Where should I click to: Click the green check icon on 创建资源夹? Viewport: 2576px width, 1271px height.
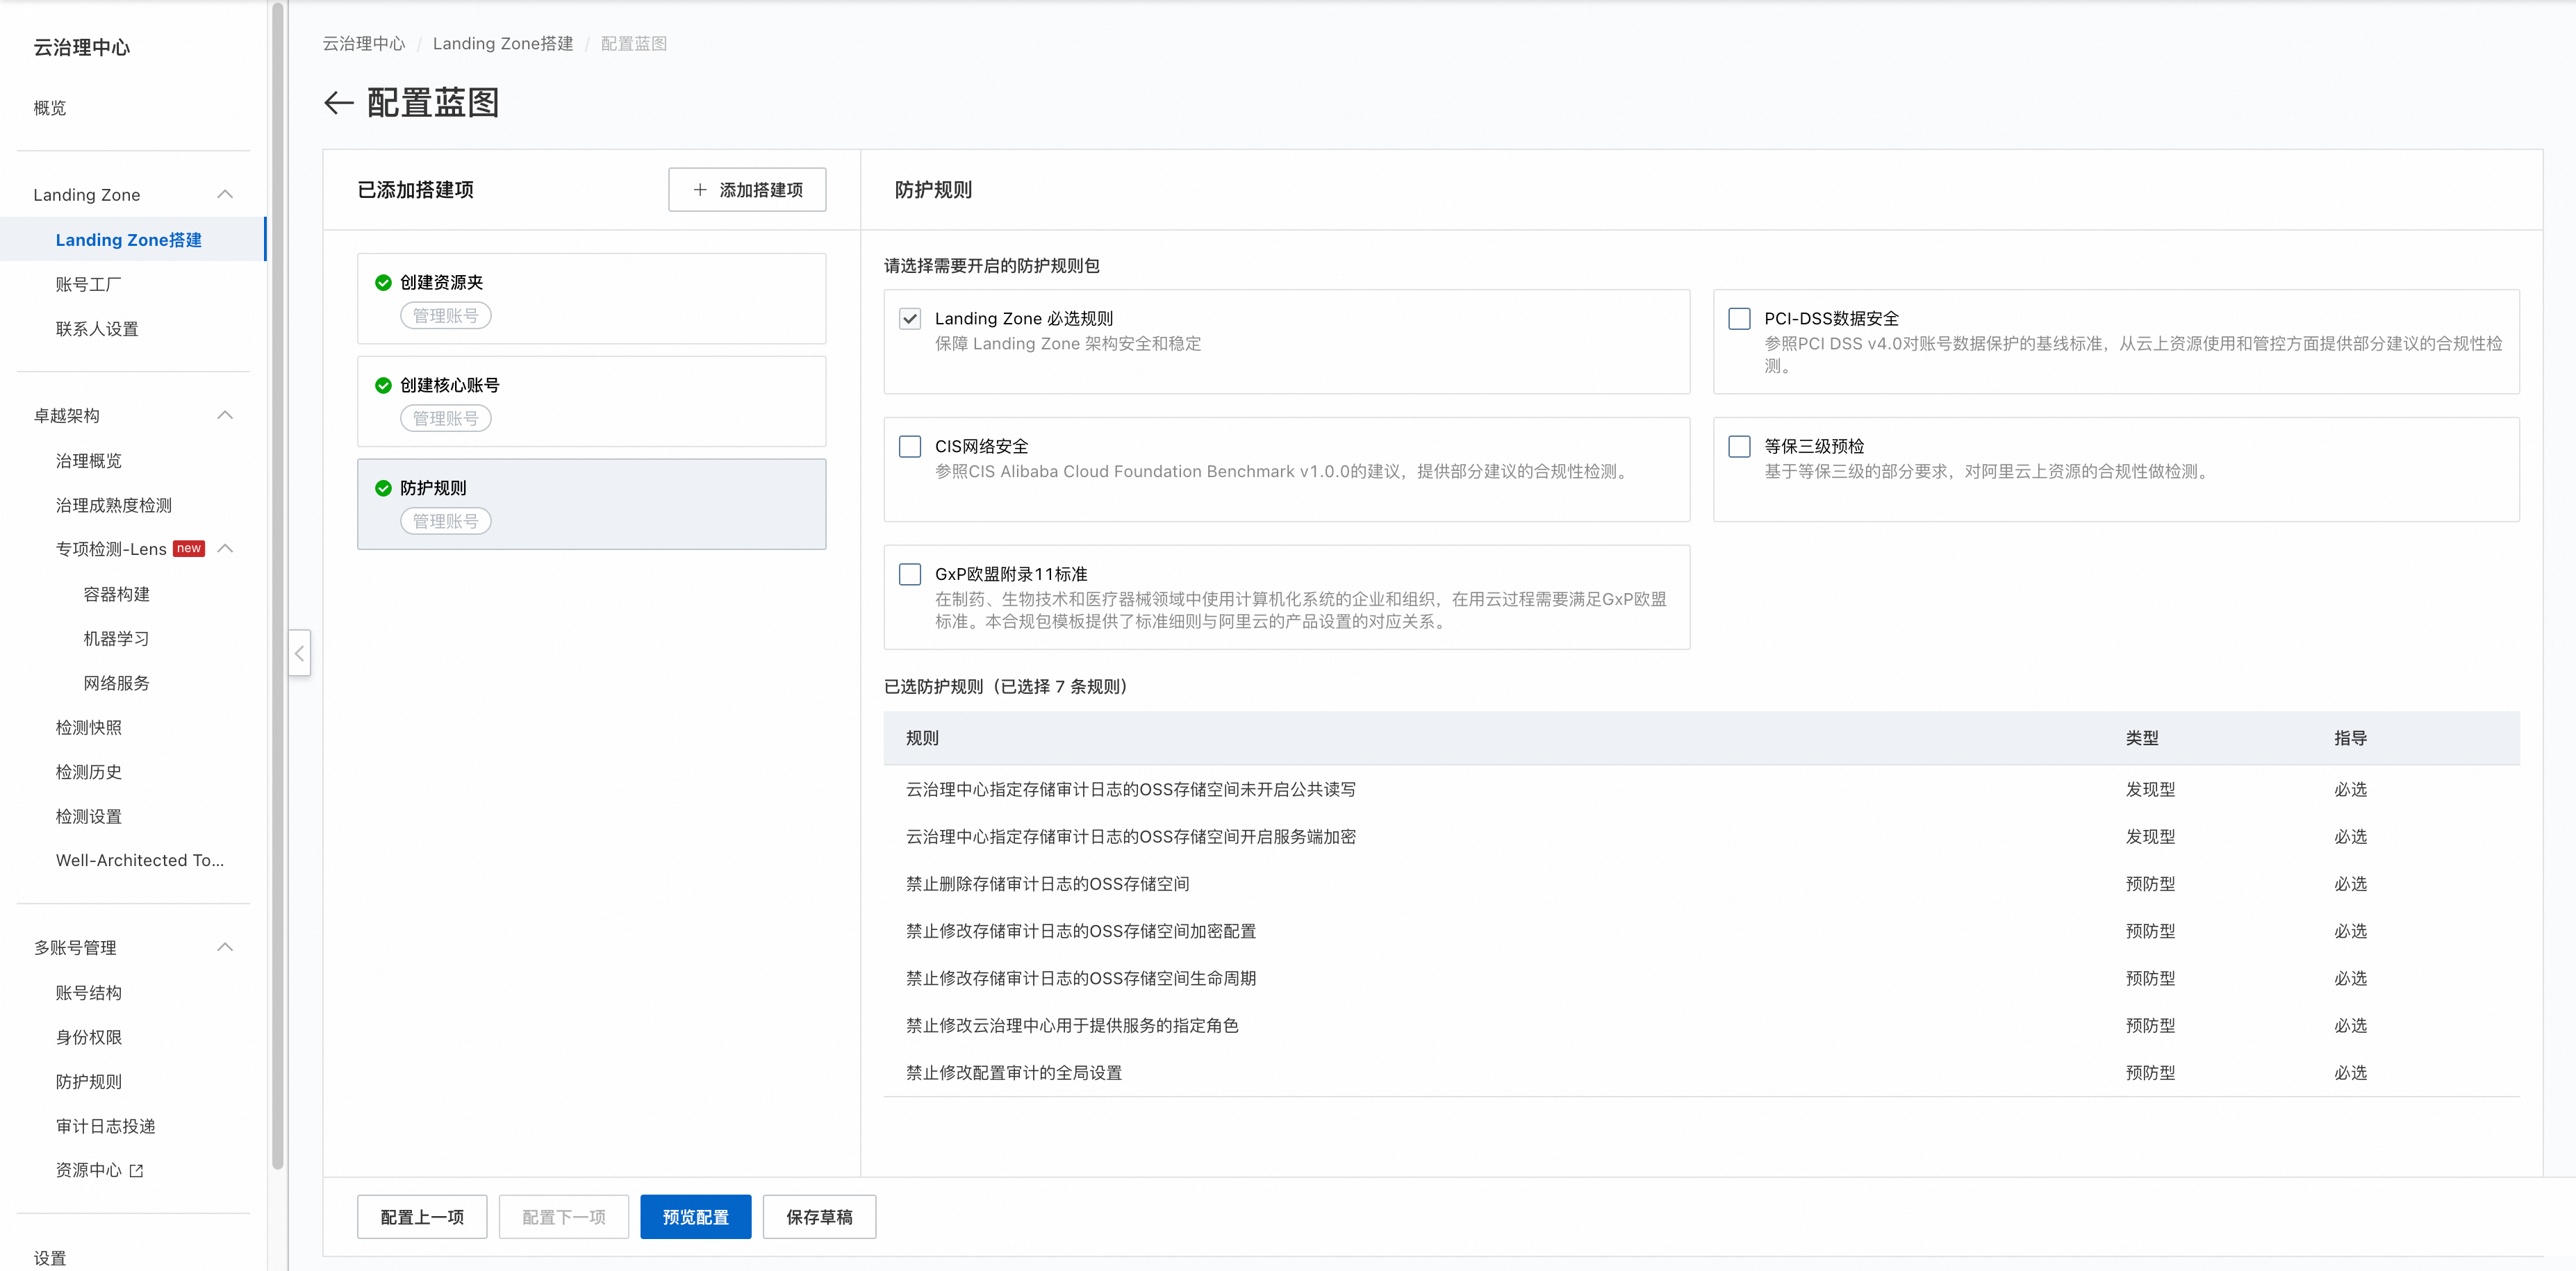coord(383,283)
